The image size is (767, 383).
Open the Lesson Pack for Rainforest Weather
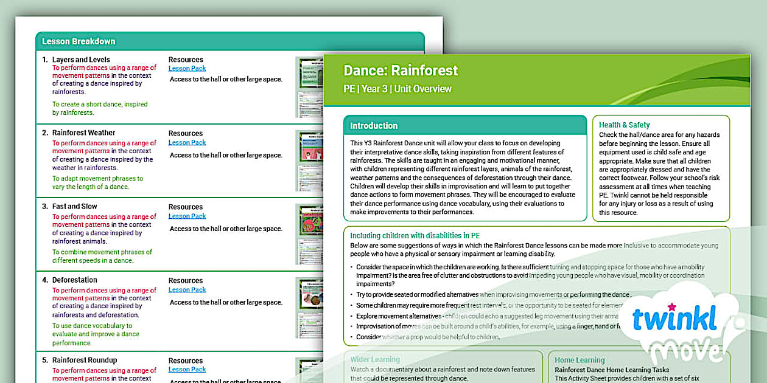click(x=187, y=142)
